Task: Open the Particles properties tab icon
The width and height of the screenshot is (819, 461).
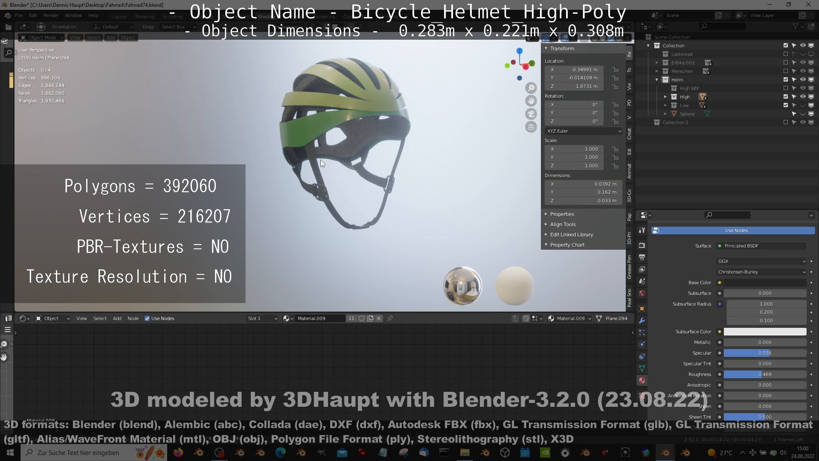Action: 642,333
